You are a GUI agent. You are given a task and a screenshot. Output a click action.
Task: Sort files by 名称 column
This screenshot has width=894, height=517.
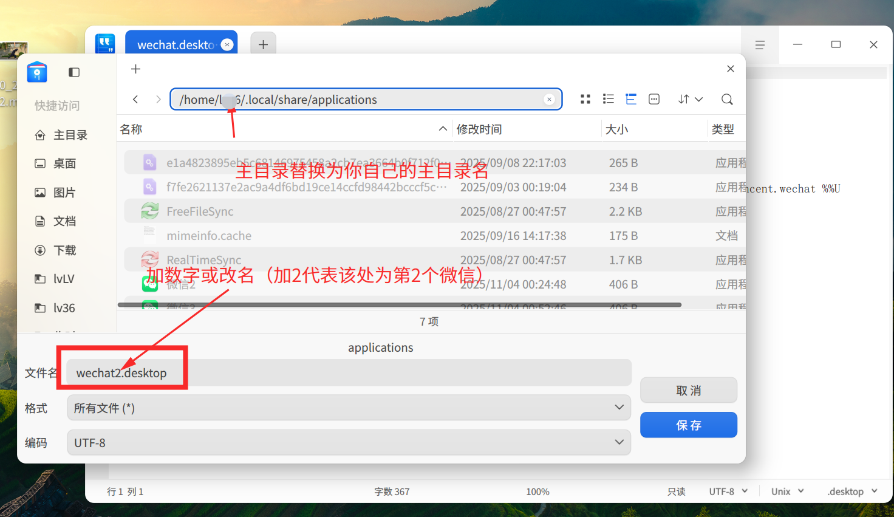click(x=284, y=129)
